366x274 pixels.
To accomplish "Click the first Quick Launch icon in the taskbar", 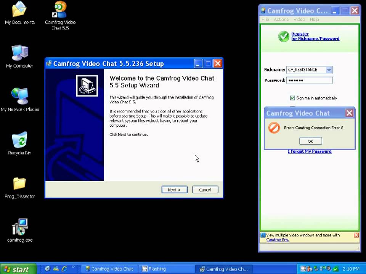I will 48,269.
